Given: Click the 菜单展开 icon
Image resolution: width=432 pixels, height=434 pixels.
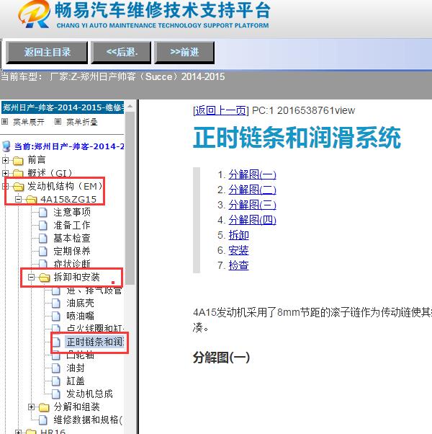Looking at the screenshot, I should (x=5, y=122).
